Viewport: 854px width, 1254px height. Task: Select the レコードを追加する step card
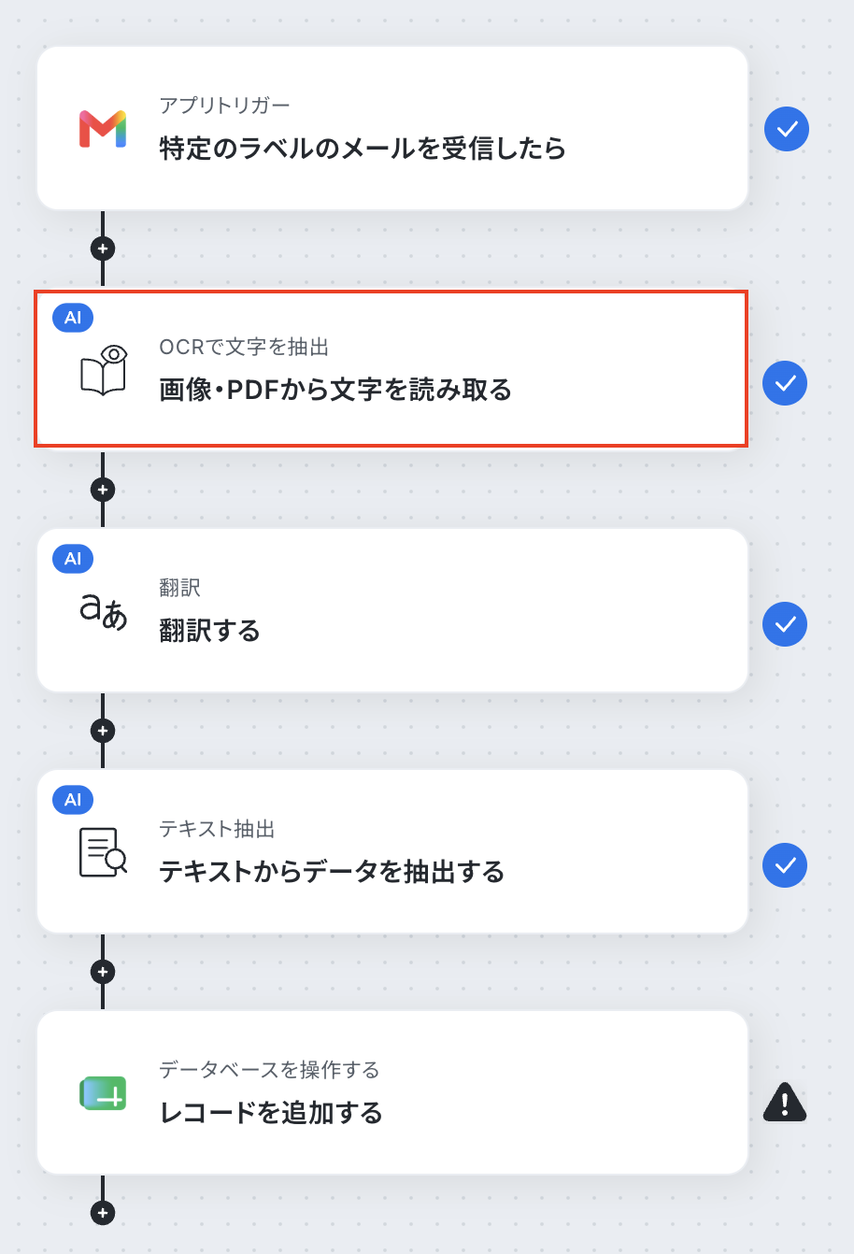(x=392, y=1092)
